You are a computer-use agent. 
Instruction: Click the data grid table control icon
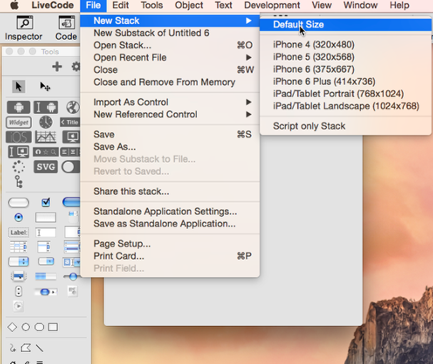(19, 247)
